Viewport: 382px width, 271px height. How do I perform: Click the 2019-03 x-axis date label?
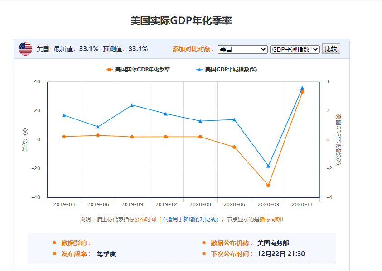tap(64, 204)
